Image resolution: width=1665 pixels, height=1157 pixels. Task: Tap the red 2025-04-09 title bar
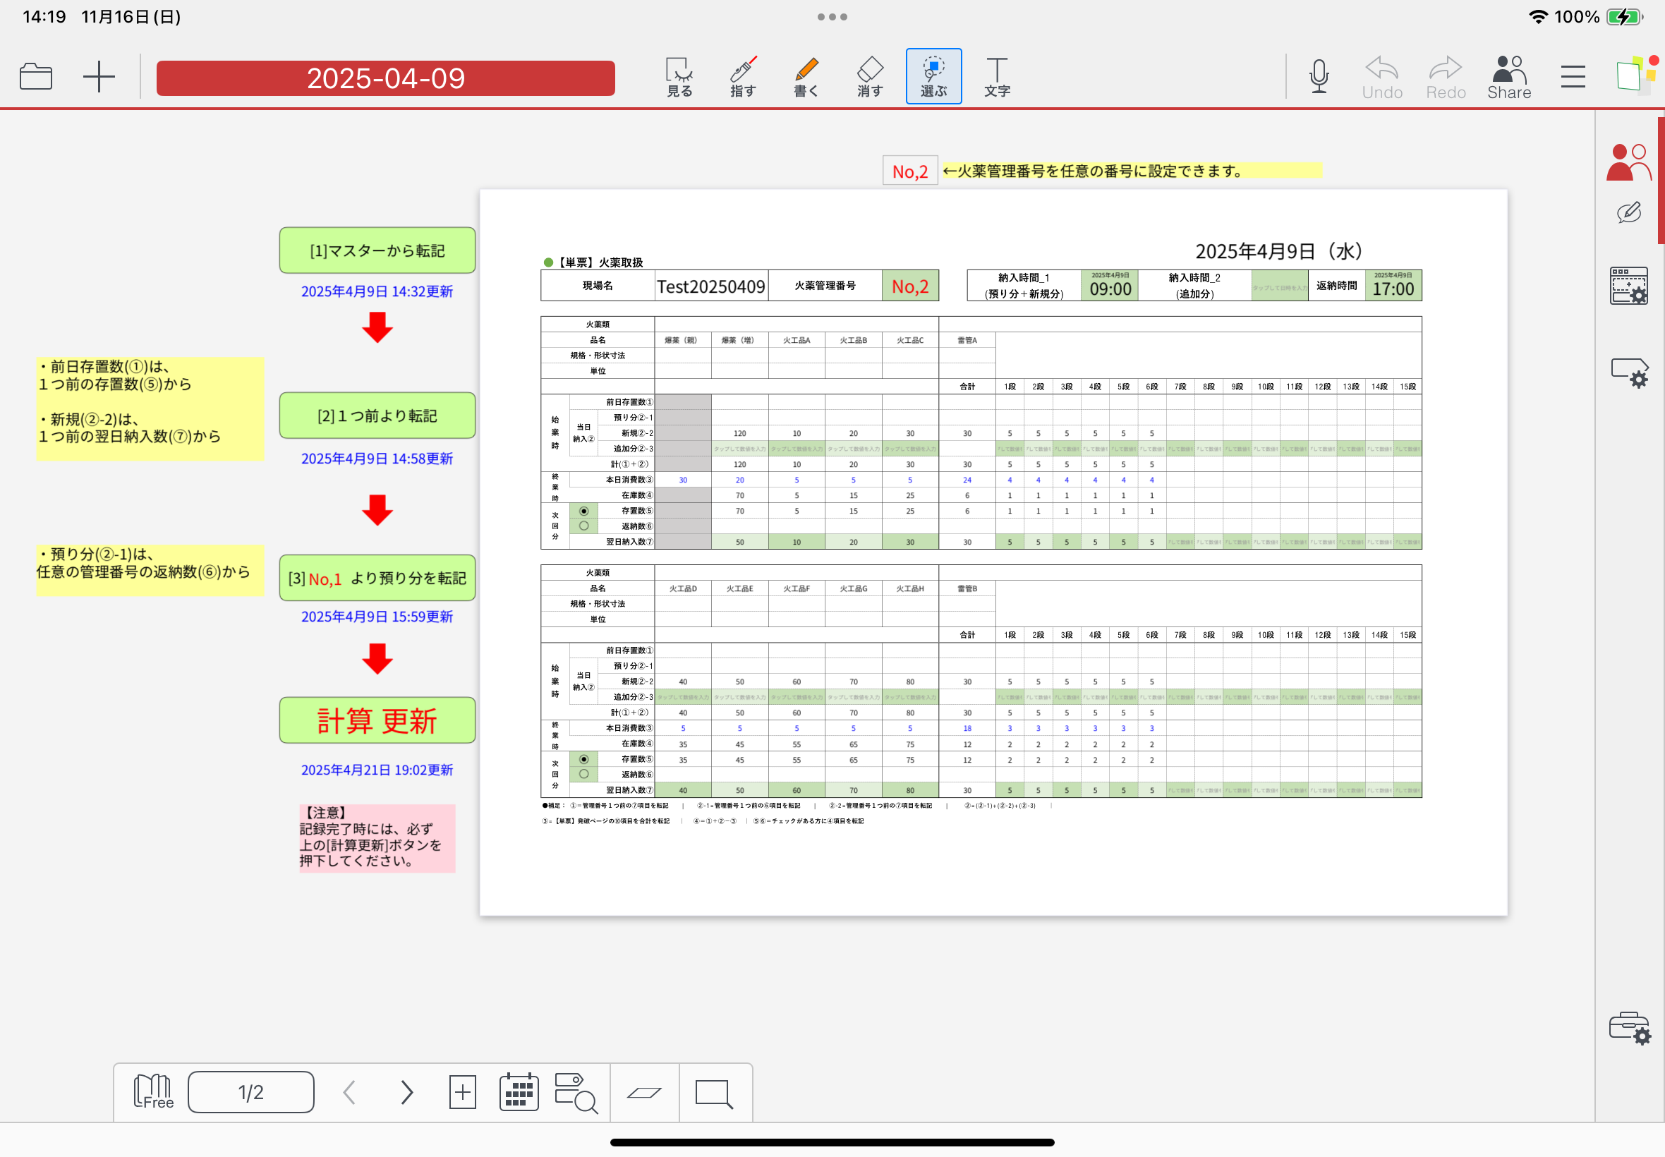[386, 78]
